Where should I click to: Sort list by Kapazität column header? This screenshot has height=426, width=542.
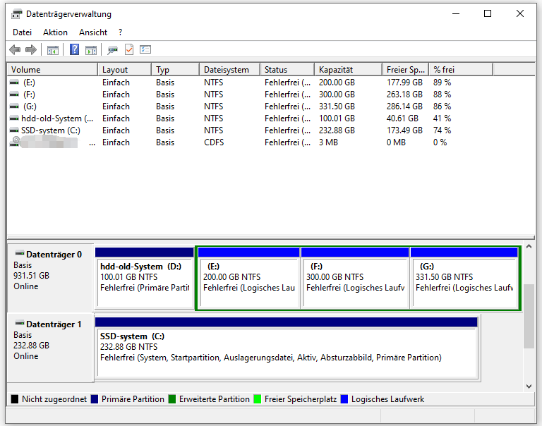(335, 70)
